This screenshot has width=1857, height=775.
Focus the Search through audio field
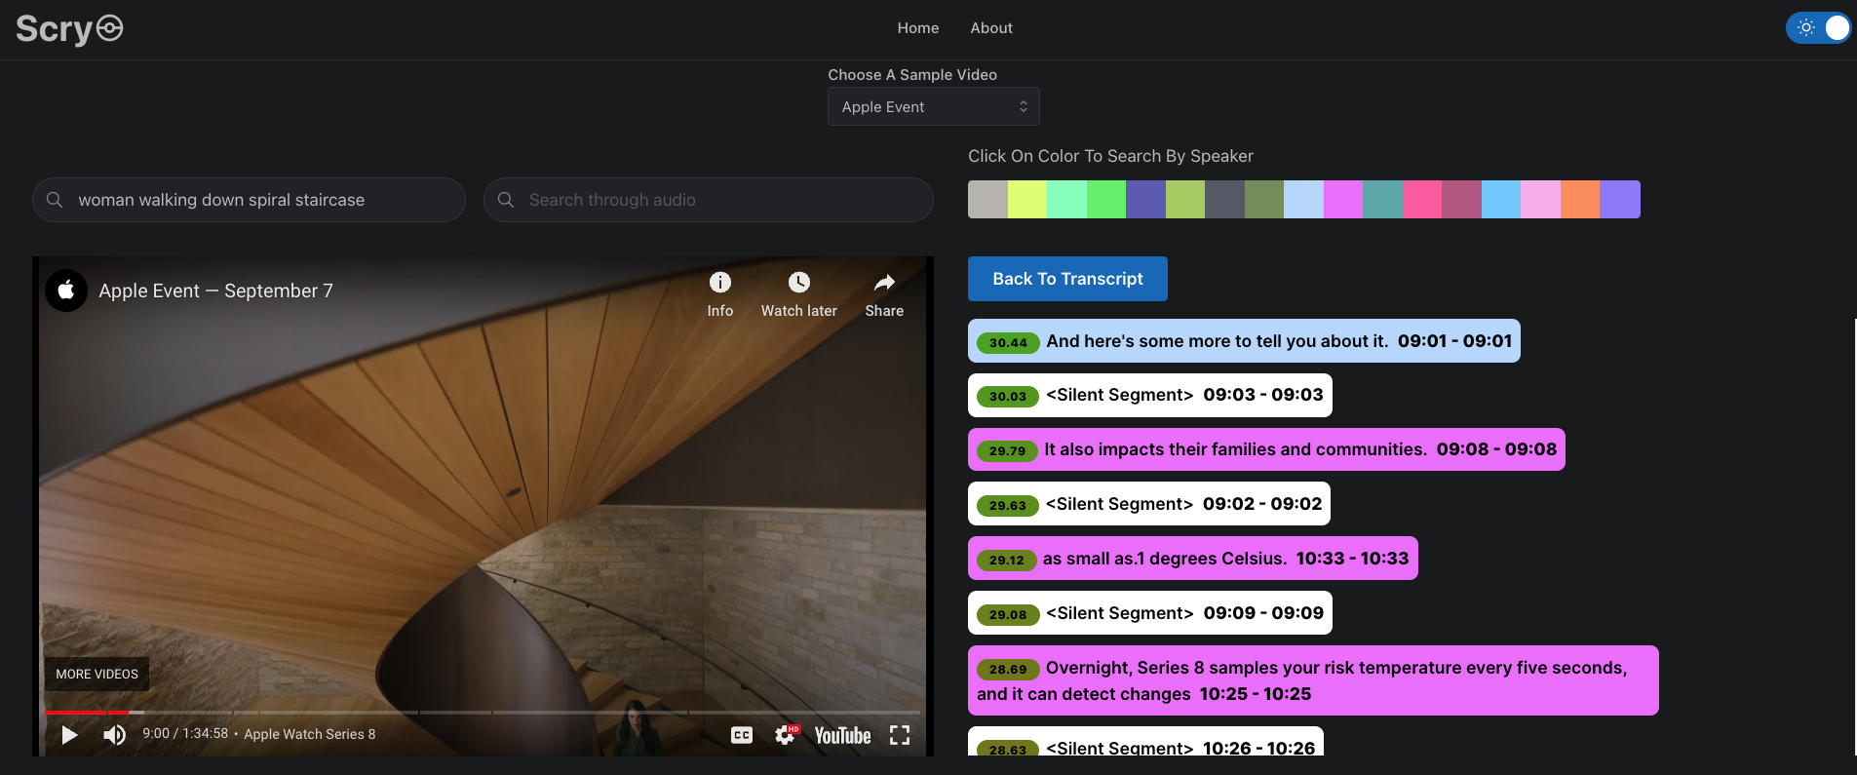709,200
